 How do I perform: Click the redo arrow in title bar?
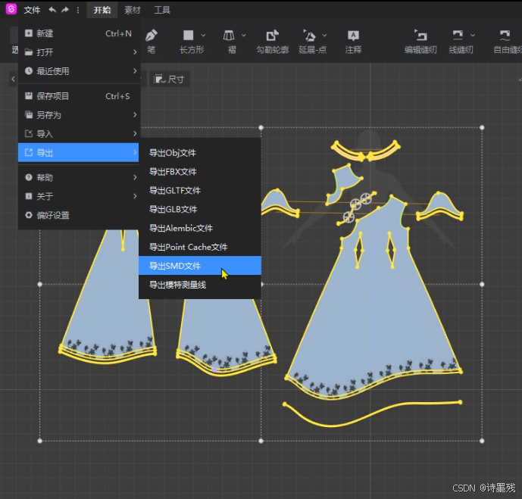click(65, 10)
